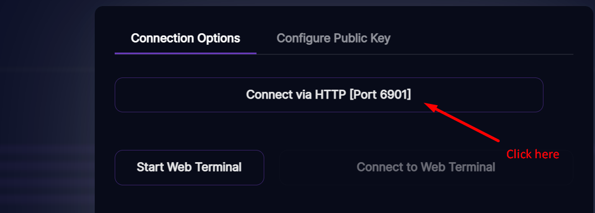
Task: Click the purple underline beneath Connection Options
Action: coord(185,54)
